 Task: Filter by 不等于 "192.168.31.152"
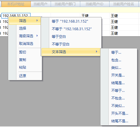[72, 29]
